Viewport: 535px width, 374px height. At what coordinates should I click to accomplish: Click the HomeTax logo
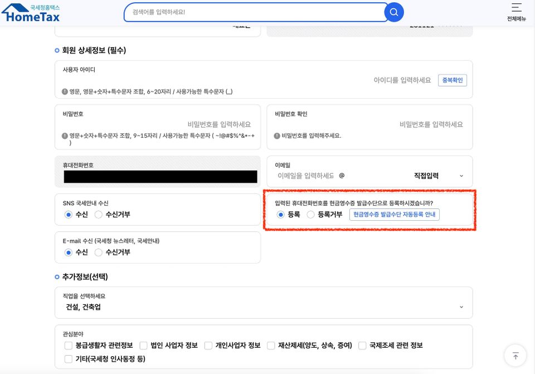pyautogui.click(x=31, y=13)
